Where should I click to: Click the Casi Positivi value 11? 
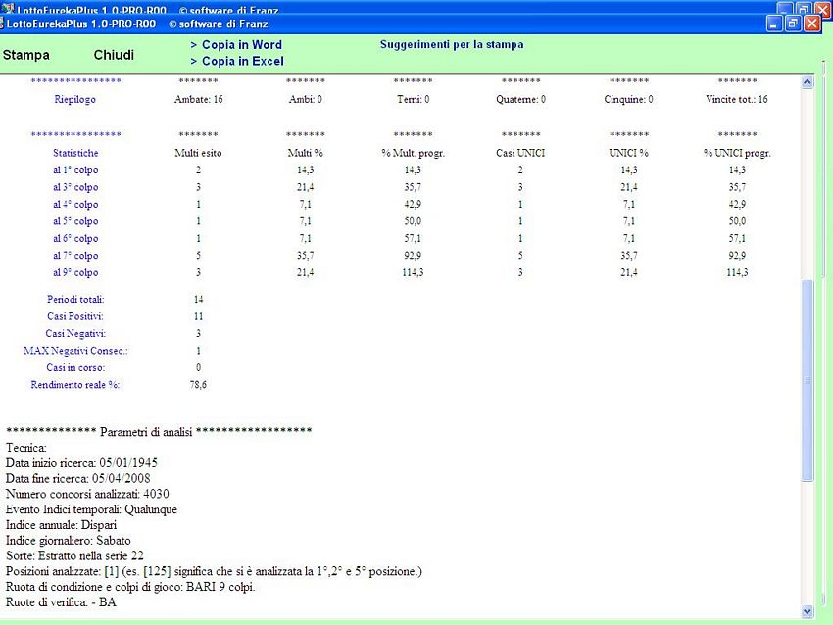point(198,316)
